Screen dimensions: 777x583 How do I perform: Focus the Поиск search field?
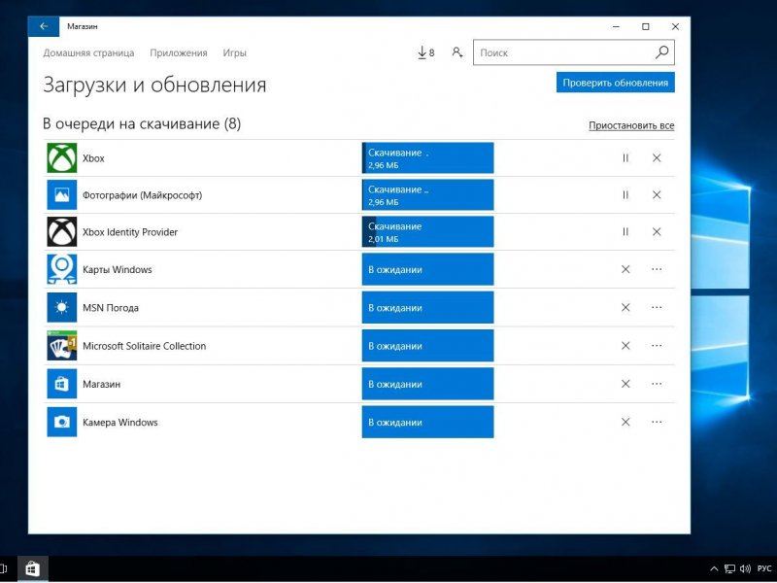[573, 52]
